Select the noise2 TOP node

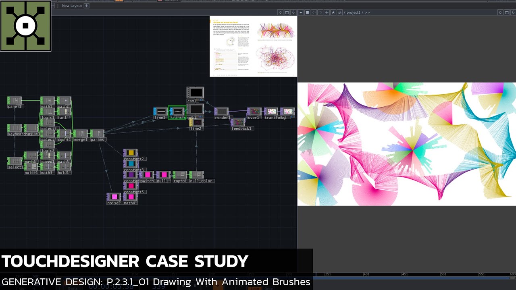(114, 197)
